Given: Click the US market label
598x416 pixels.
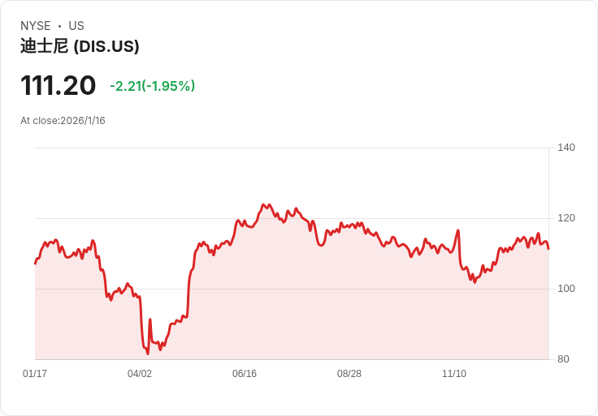Looking at the screenshot, I should click(x=76, y=26).
